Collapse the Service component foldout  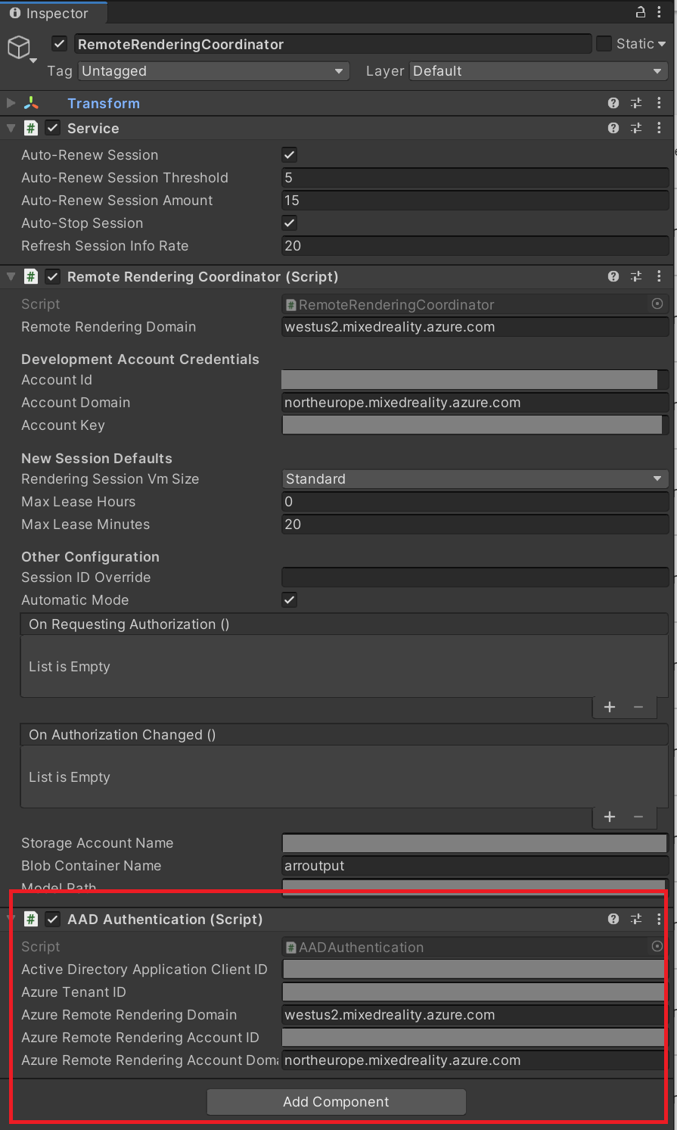click(11, 128)
